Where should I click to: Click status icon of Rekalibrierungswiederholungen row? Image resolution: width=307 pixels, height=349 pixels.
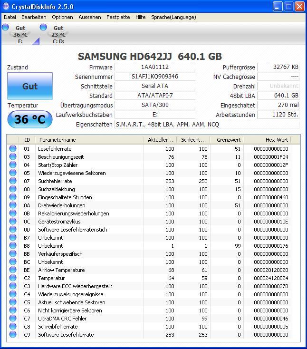click(13, 213)
